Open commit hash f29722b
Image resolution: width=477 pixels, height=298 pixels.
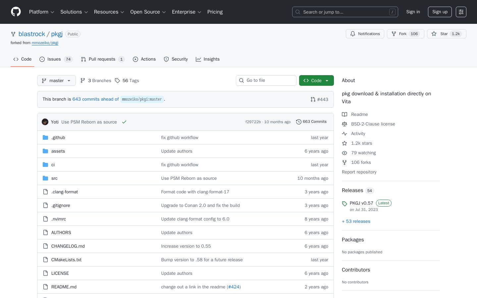(253, 122)
